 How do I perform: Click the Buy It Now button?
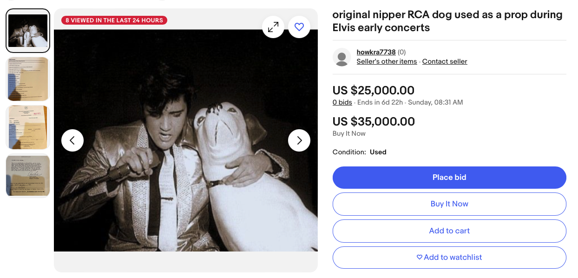click(x=449, y=204)
